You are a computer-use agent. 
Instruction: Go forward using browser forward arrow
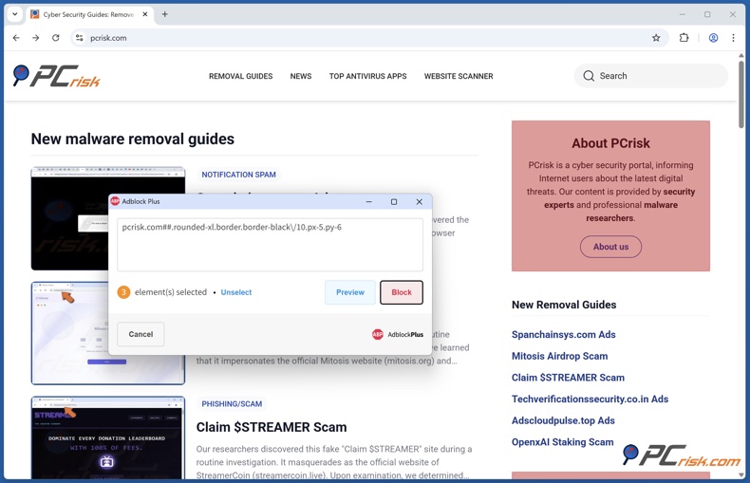(x=36, y=38)
